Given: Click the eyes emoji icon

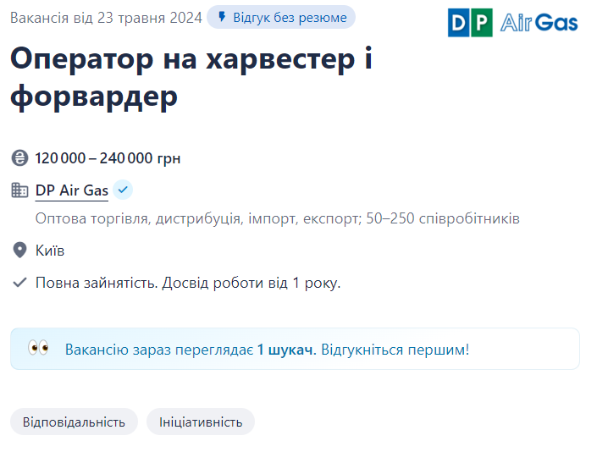Looking at the screenshot, I should click(38, 349).
